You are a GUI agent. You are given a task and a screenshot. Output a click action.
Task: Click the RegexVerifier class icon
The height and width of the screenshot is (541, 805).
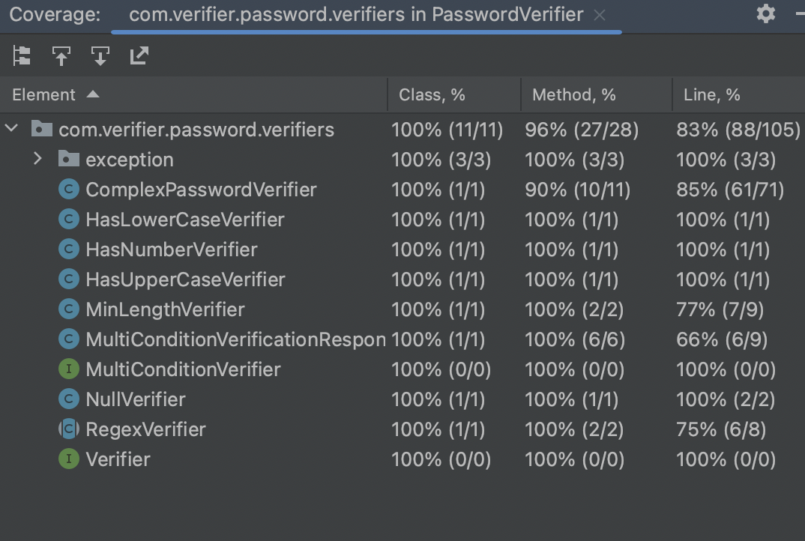tap(69, 429)
